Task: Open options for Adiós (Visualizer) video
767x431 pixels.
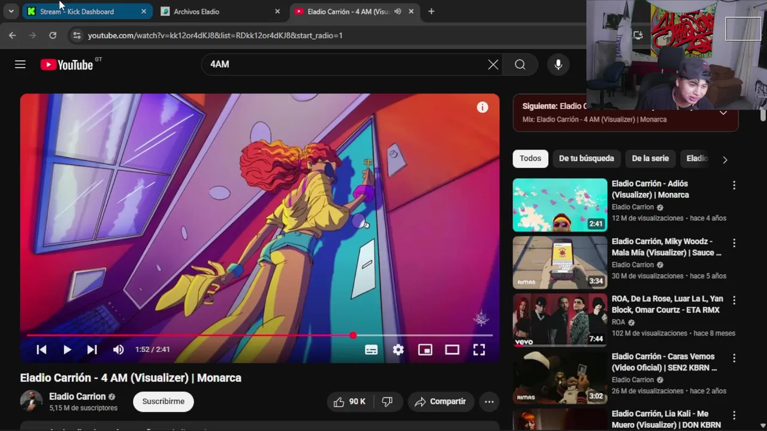Action: (734, 186)
